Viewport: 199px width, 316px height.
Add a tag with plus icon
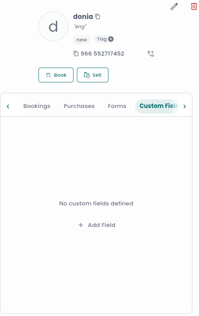[x=111, y=39]
